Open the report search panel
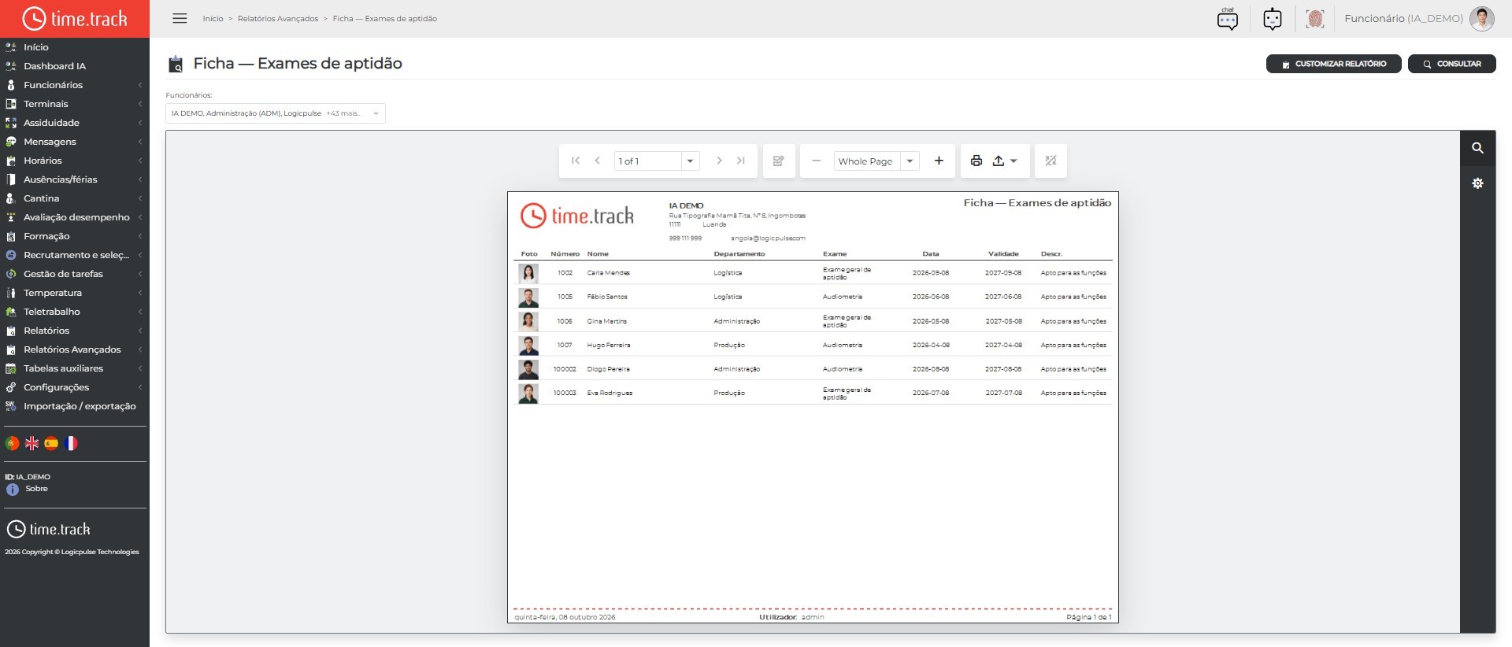This screenshot has width=1512, height=647. pyautogui.click(x=1478, y=148)
